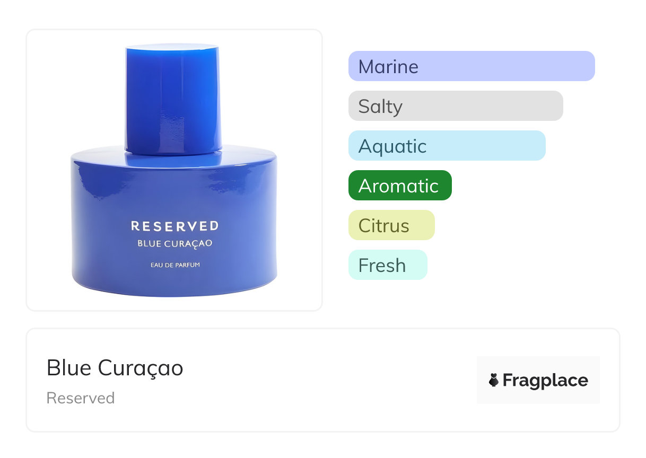Click the EAU DE PARFUM bottle label
The image size is (646, 458).
click(x=174, y=265)
